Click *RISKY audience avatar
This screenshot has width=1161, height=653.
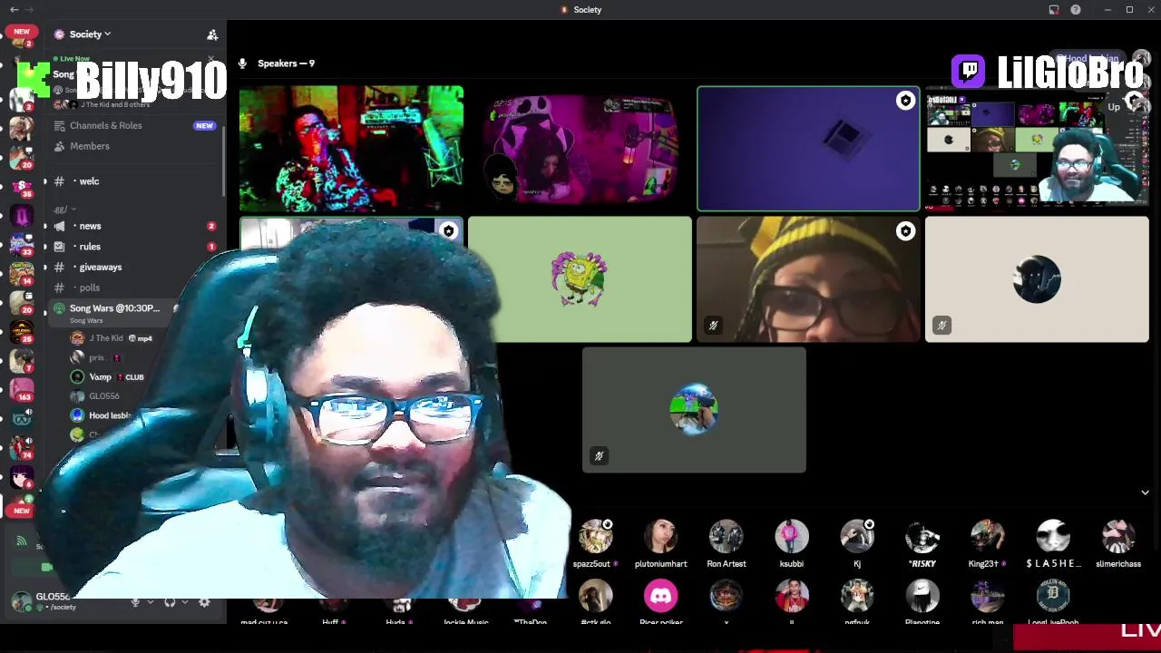(x=922, y=537)
